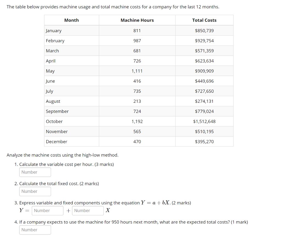Focus the expected total costs answer field
This screenshot has height=237, width=281.
(35, 230)
